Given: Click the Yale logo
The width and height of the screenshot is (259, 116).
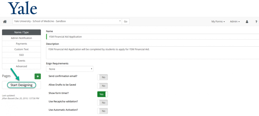Looking at the screenshot, I should (23, 8).
